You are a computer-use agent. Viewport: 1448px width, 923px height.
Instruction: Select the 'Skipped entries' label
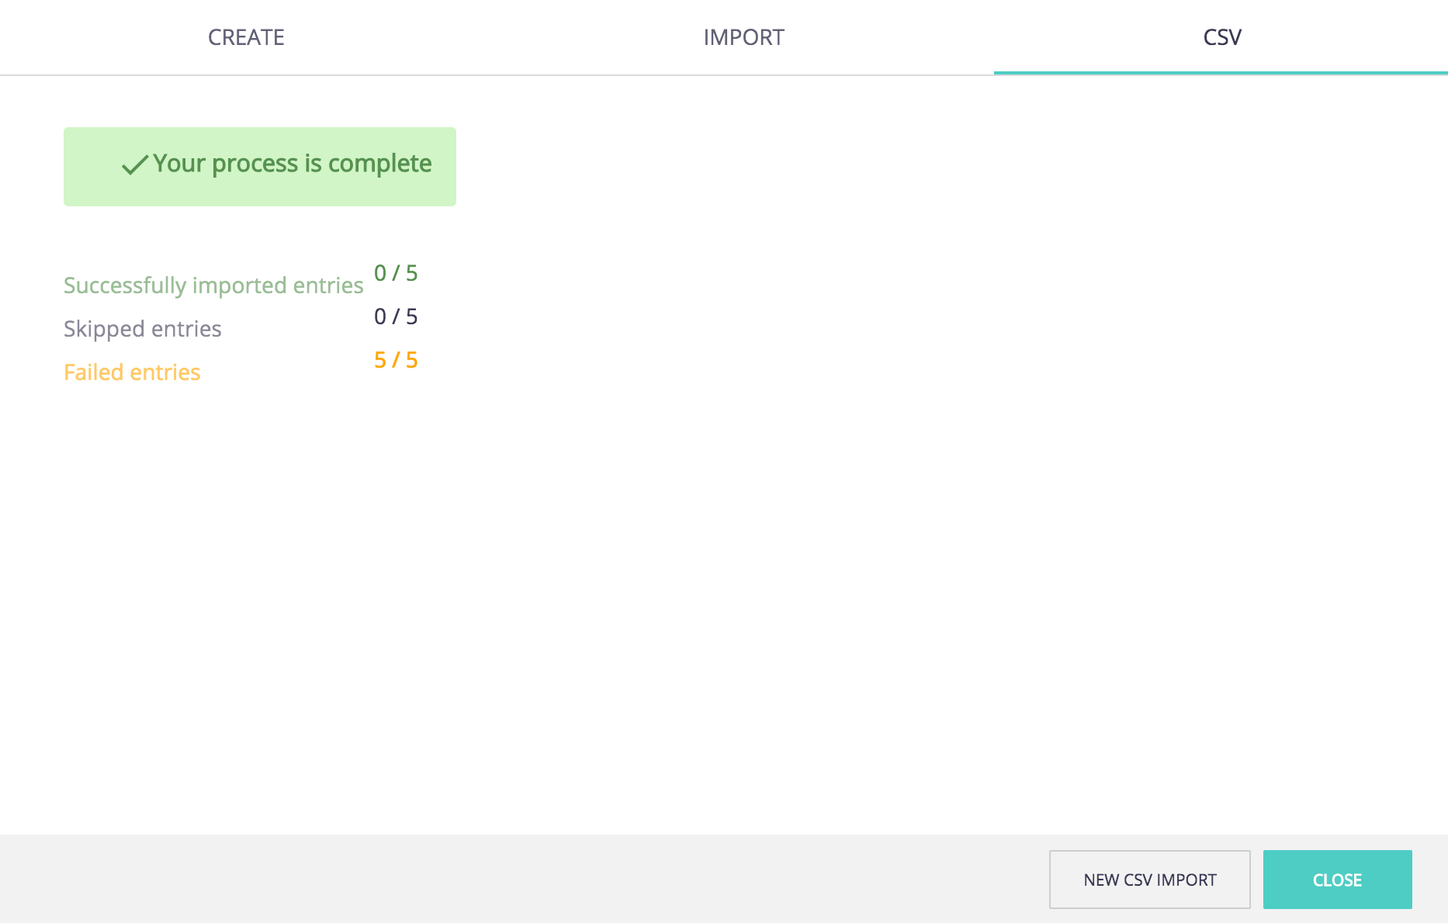(x=143, y=329)
